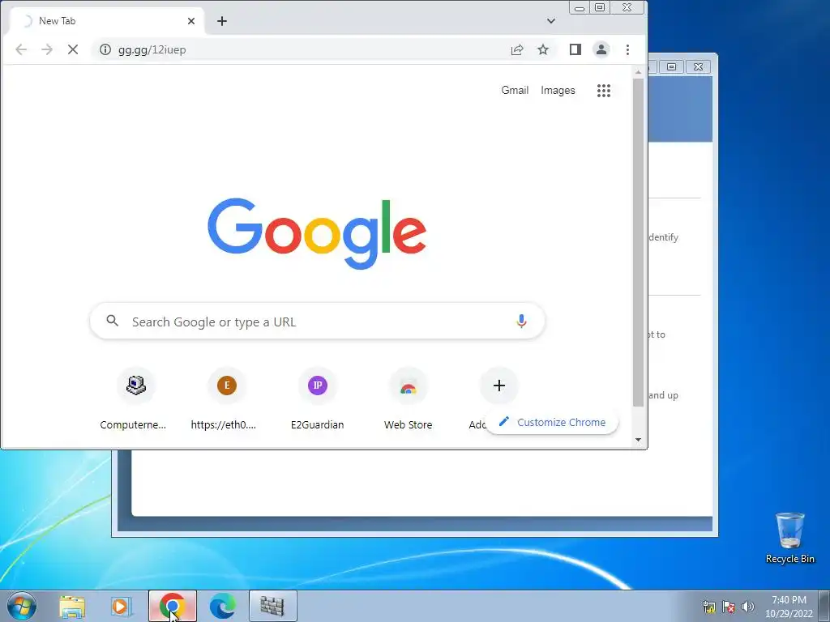The width and height of the screenshot is (830, 622).
Task: Open the Recycle Bin on desktop
Action: 789,538
